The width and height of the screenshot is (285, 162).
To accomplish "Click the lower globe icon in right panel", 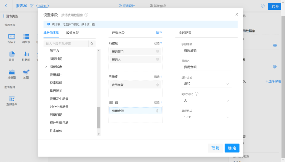I will click(x=275, y=67).
